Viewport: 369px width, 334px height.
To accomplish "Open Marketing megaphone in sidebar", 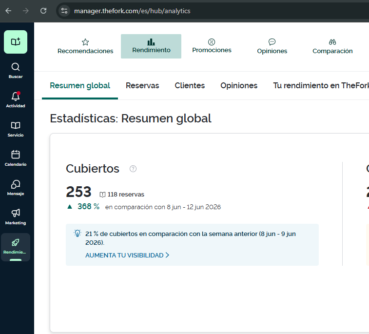I will click(x=16, y=217).
